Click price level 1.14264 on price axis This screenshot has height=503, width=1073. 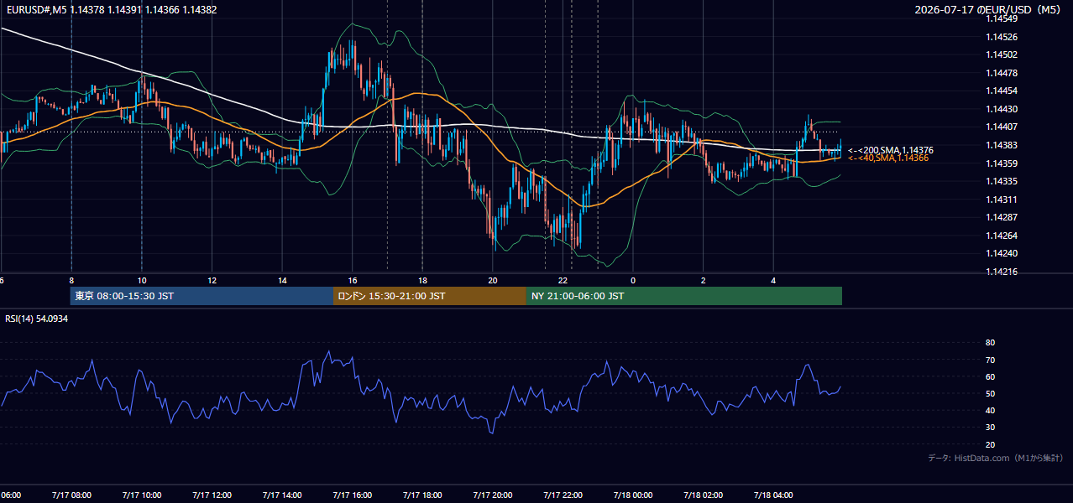tap(1002, 236)
